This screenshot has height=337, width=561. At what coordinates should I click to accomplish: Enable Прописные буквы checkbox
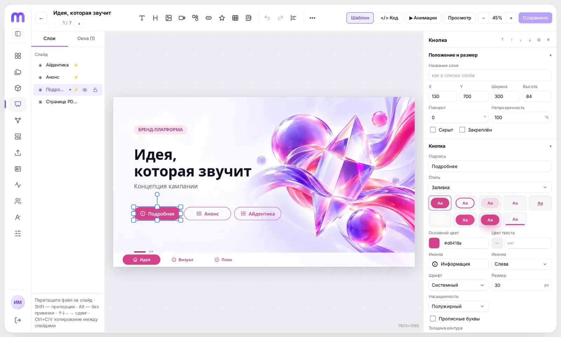(433, 319)
